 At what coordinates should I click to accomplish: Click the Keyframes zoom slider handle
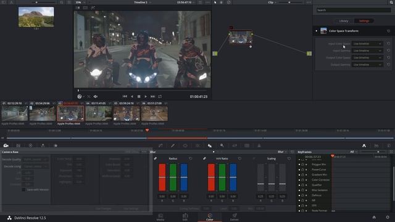(x=378, y=152)
